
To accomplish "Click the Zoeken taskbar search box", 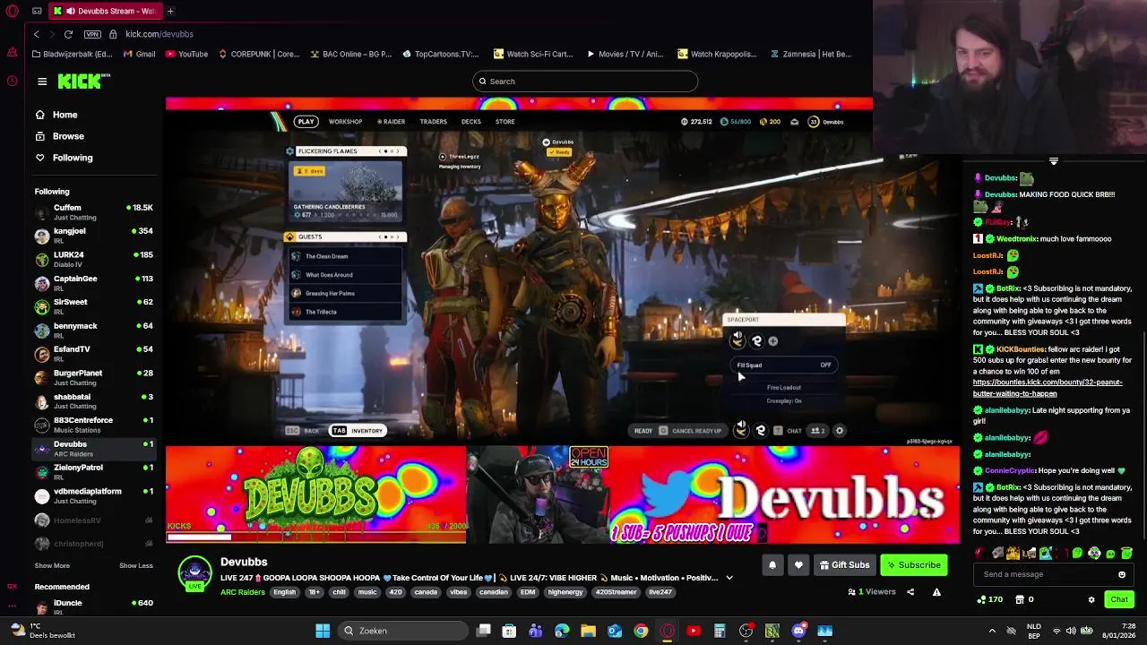I will 403,631.
